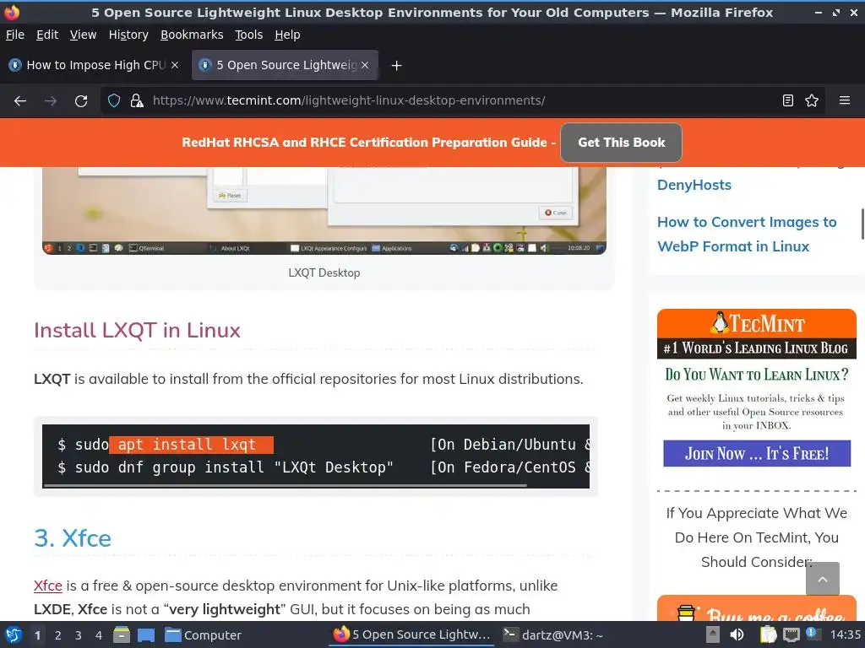Show site security info via padlock icon
This screenshot has height=648, width=865.
136,101
